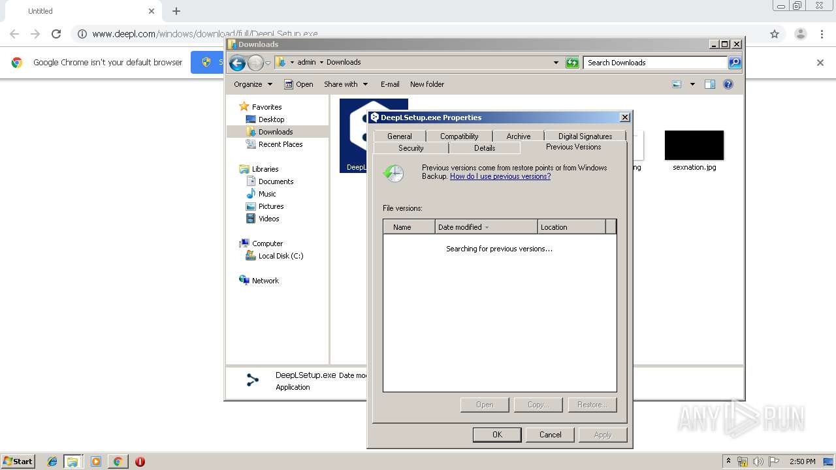Click the network tray icon
This screenshot has height=470, width=836.
(743, 462)
